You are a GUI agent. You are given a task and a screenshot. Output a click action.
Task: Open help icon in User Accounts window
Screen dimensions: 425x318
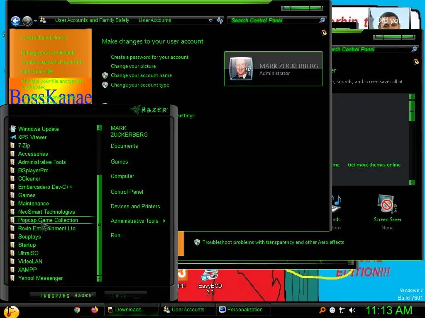324,33
